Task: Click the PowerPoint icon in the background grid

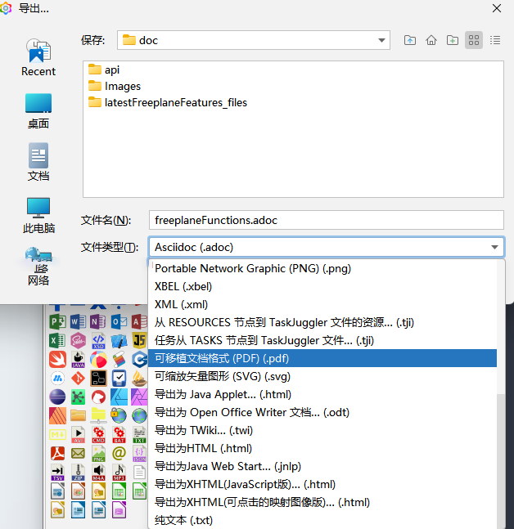Action: coord(58,321)
